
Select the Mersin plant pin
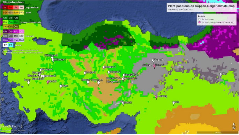[x=123, y=104]
